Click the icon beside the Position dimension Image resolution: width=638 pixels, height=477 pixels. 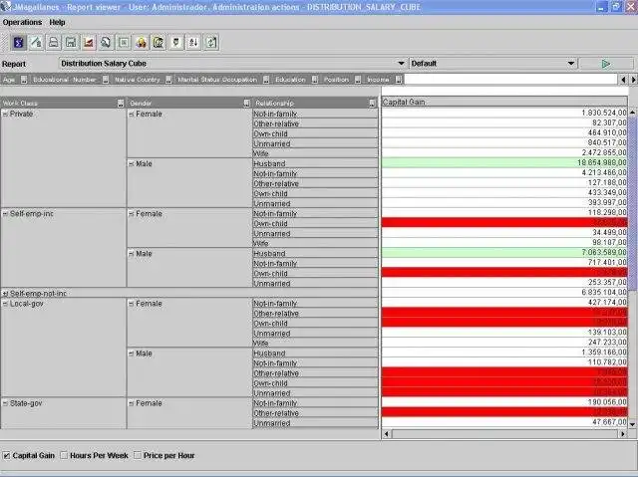point(358,80)
